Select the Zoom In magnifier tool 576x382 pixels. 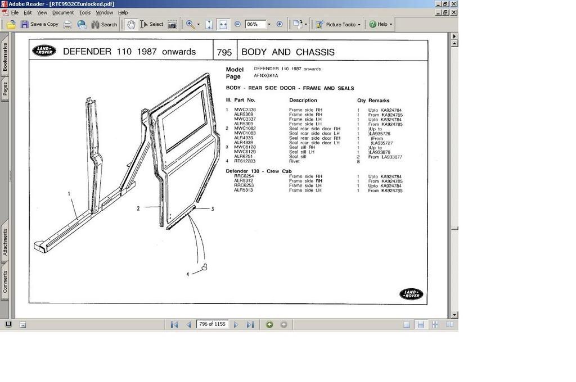[190, 25]
